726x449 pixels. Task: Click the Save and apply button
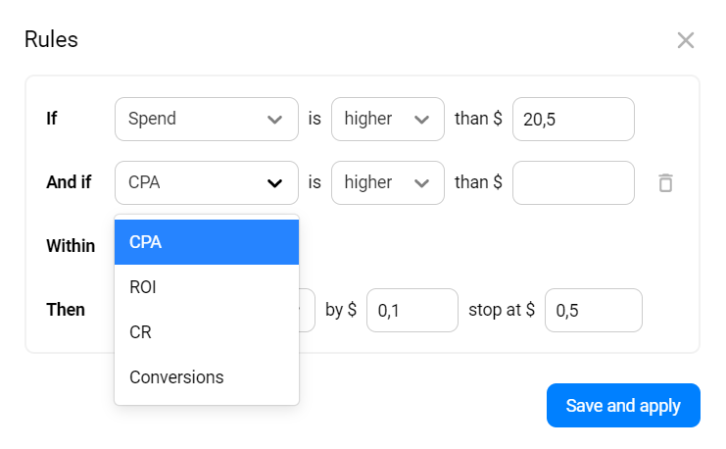coord(623,406)
